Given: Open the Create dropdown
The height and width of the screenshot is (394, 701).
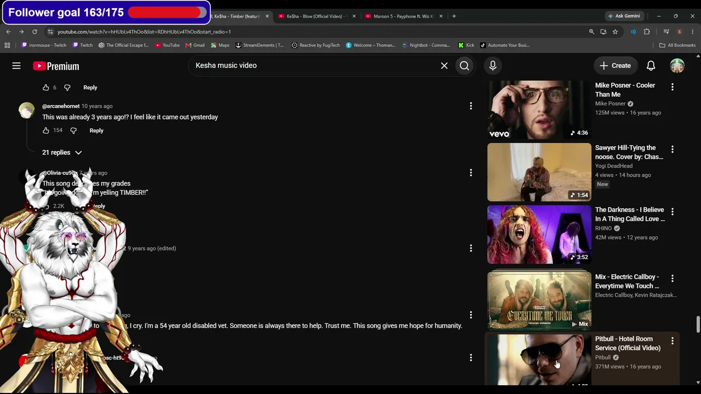Looking at the screenshot, I should (x=615, y=66).
